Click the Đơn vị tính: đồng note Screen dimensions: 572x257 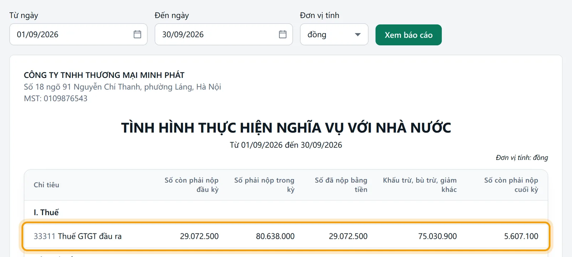point(522,158)
